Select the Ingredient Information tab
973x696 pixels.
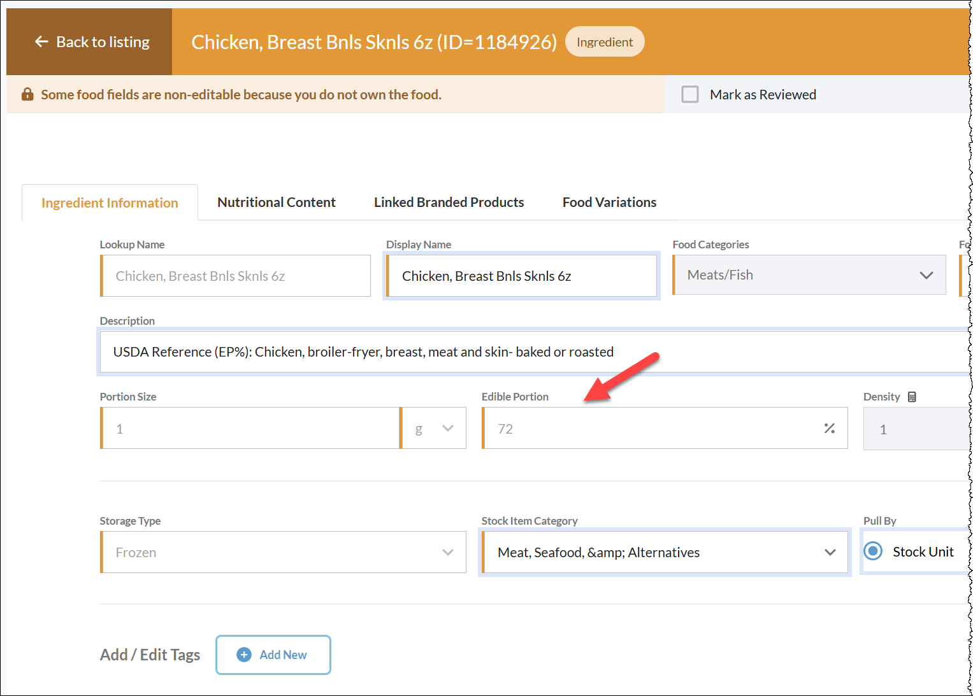pyautogui.click(x=110, y=203)
